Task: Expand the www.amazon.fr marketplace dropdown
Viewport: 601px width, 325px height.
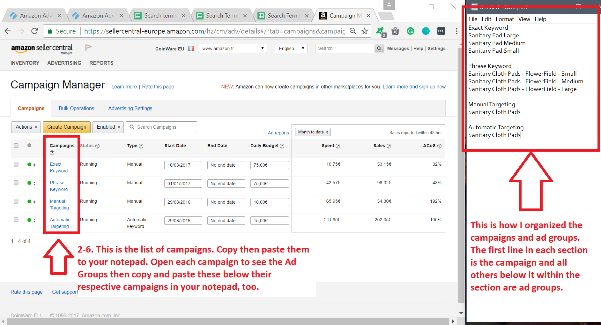Action: pyautogui.click(x=233, y=49)
